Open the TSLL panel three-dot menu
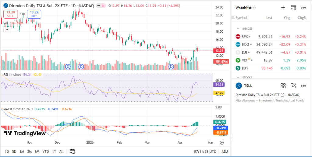The height and width of the screenshot is (157, 312). coord(303,86)
